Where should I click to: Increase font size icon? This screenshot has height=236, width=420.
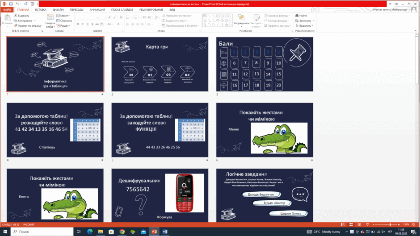109,17
